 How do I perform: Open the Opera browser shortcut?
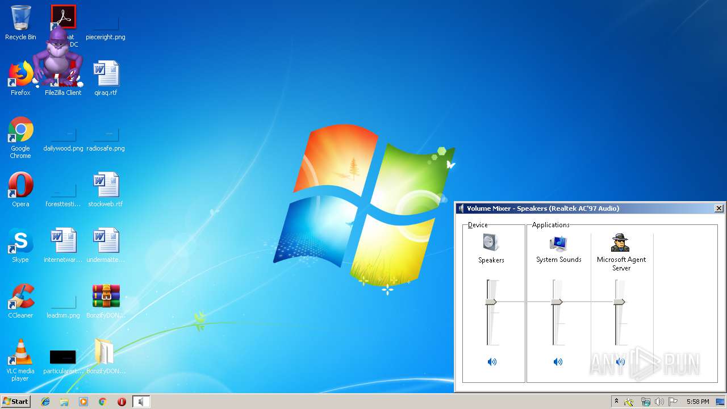coord(20,190)
